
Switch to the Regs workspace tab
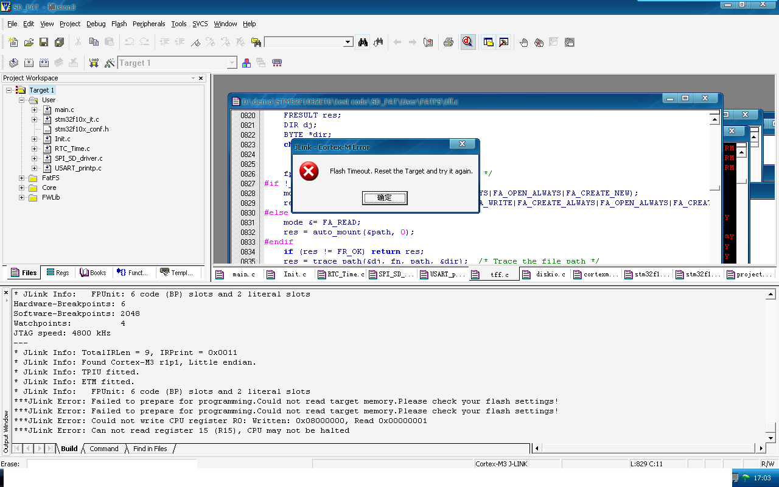tap(58, 273)
